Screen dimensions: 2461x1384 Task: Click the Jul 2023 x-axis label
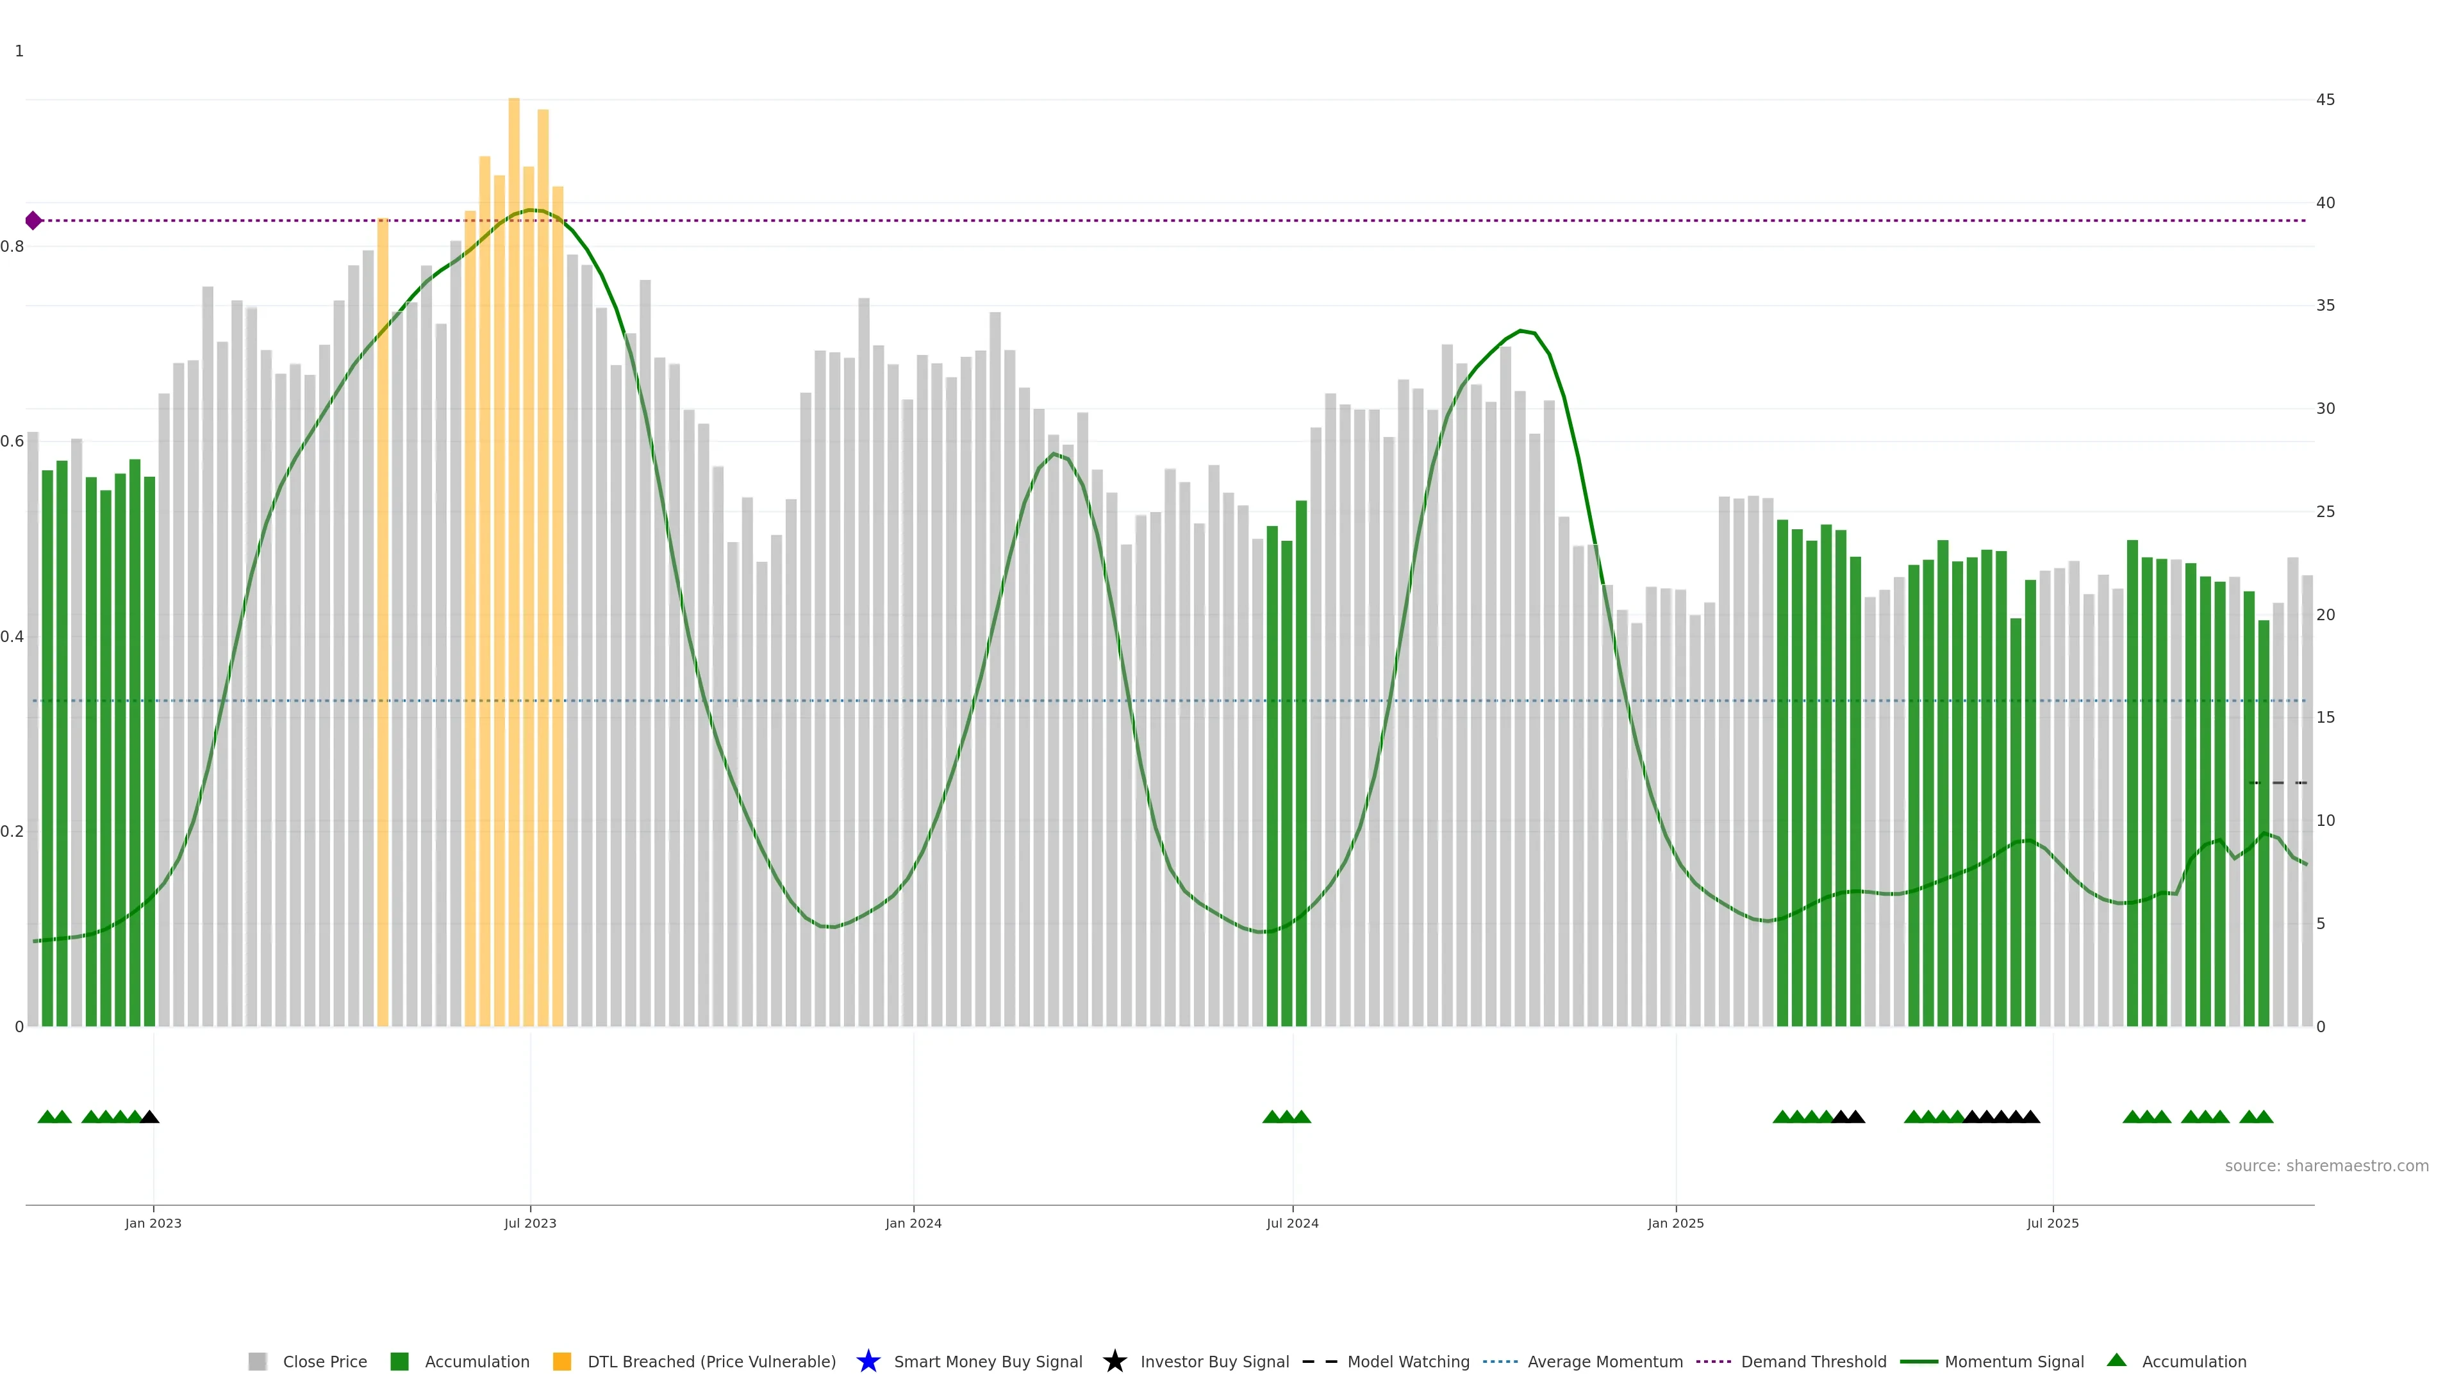[530, 1223]
